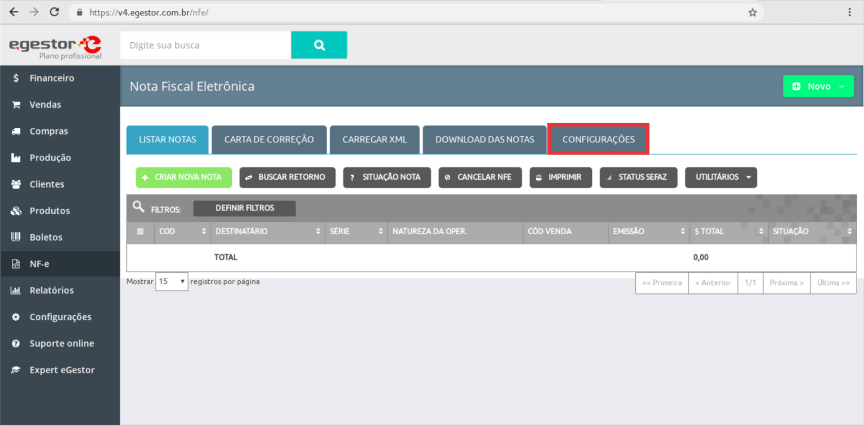Open the Configurações tab
The image size is (864, 426).
click(x=598, y=139)
